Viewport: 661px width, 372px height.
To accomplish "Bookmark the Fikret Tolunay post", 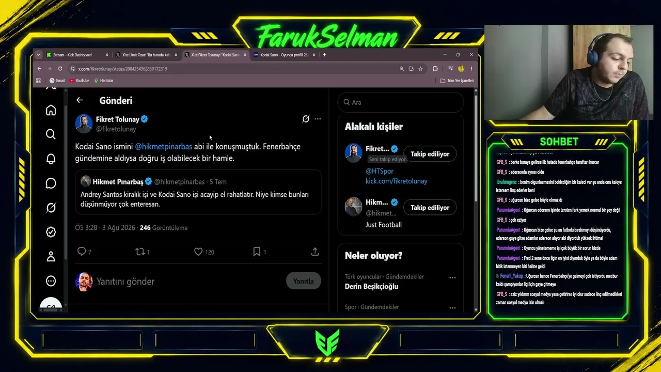I will (257, 252).
